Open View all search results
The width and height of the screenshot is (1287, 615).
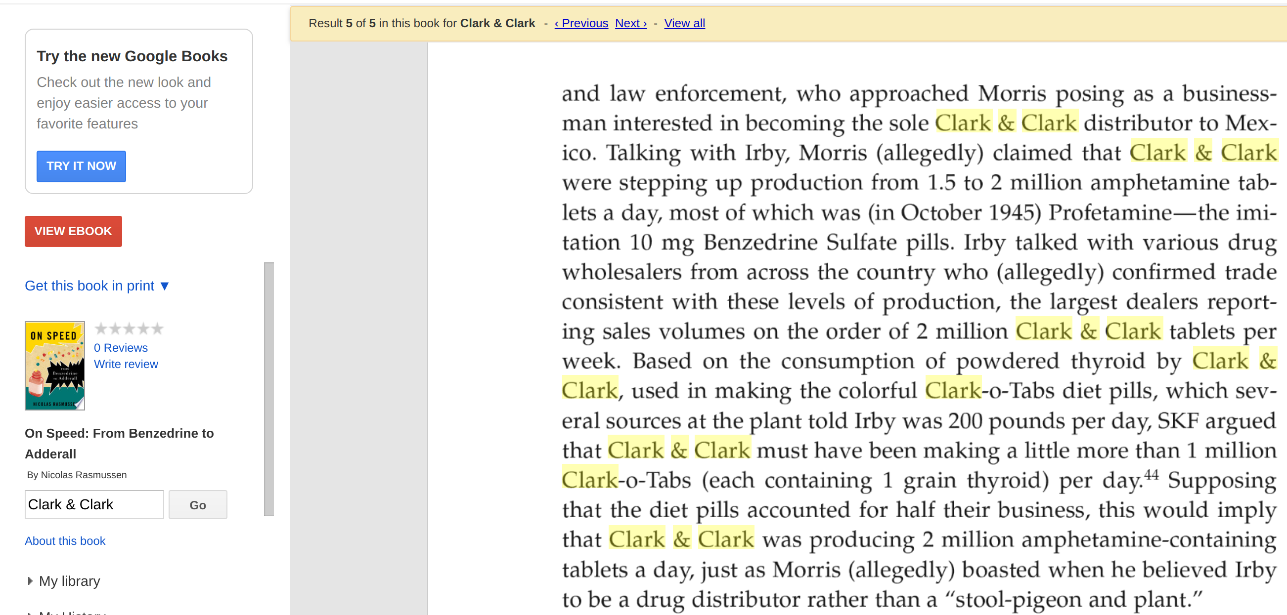click(x=684, y=23)
